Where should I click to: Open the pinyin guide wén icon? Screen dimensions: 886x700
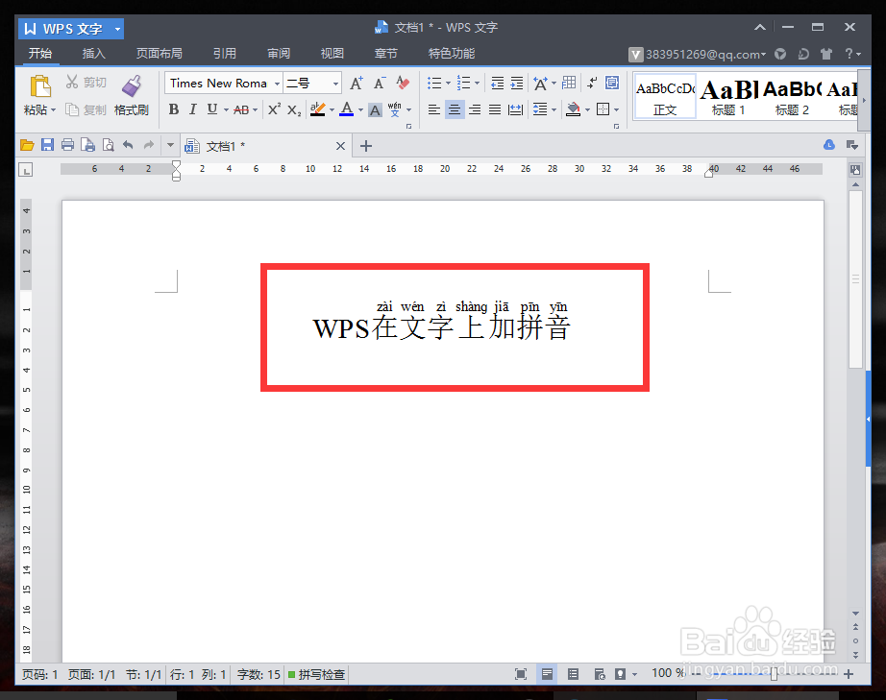[x=394, y=109]
